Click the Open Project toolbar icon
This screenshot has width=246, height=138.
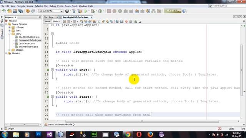coord(15,11)
